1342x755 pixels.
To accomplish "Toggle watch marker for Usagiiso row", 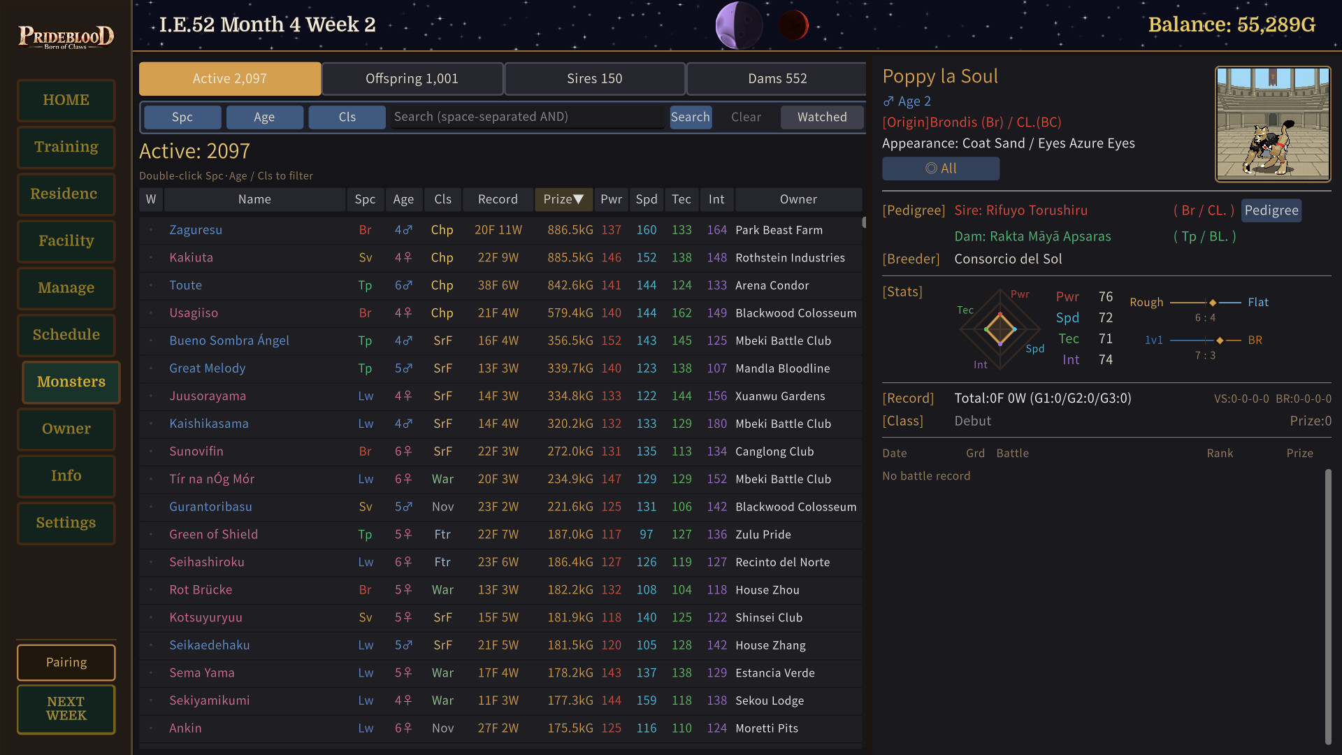I will pos(151,313).
